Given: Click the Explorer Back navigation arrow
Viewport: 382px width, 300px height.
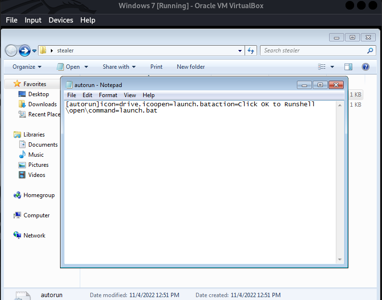Looking at the screenshot, I should pos(11,50).
